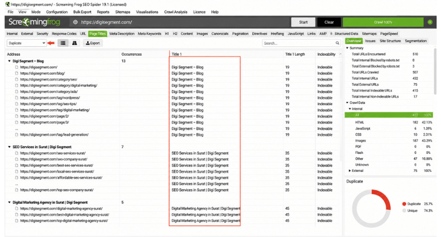The height and width of the screenshot is (237, 441).
Task: Select the https://digisegment.com/category/ads/ row
Action: [171, 91]
